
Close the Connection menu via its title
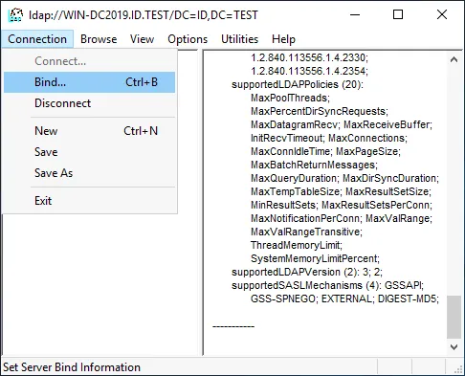coord(37,39)
